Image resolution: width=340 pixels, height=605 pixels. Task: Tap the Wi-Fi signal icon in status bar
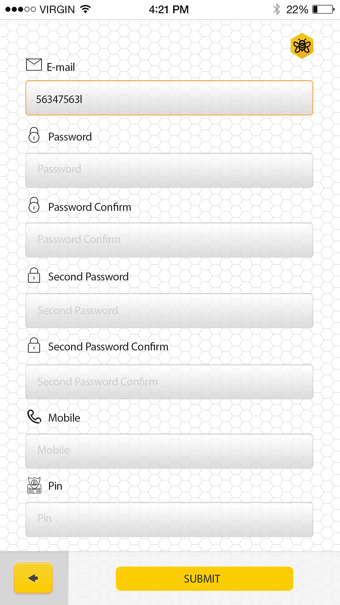click(x=85, y=9)
